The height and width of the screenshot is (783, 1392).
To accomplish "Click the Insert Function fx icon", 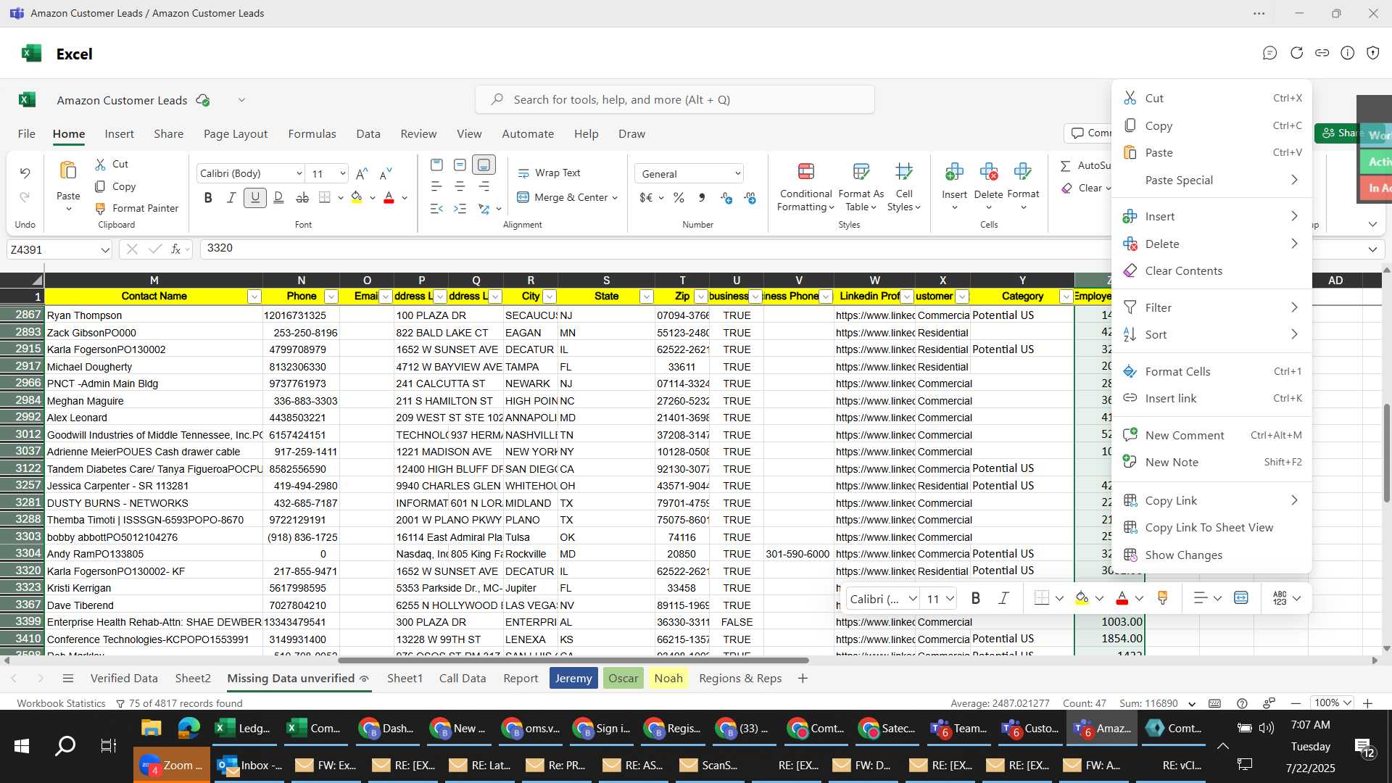I will coord(175,249).
